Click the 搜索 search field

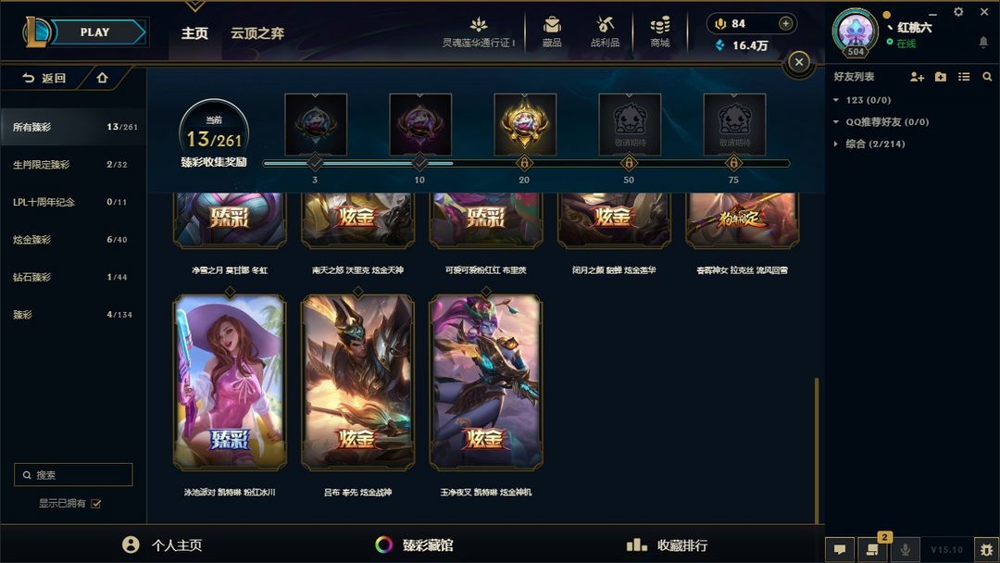73,475
